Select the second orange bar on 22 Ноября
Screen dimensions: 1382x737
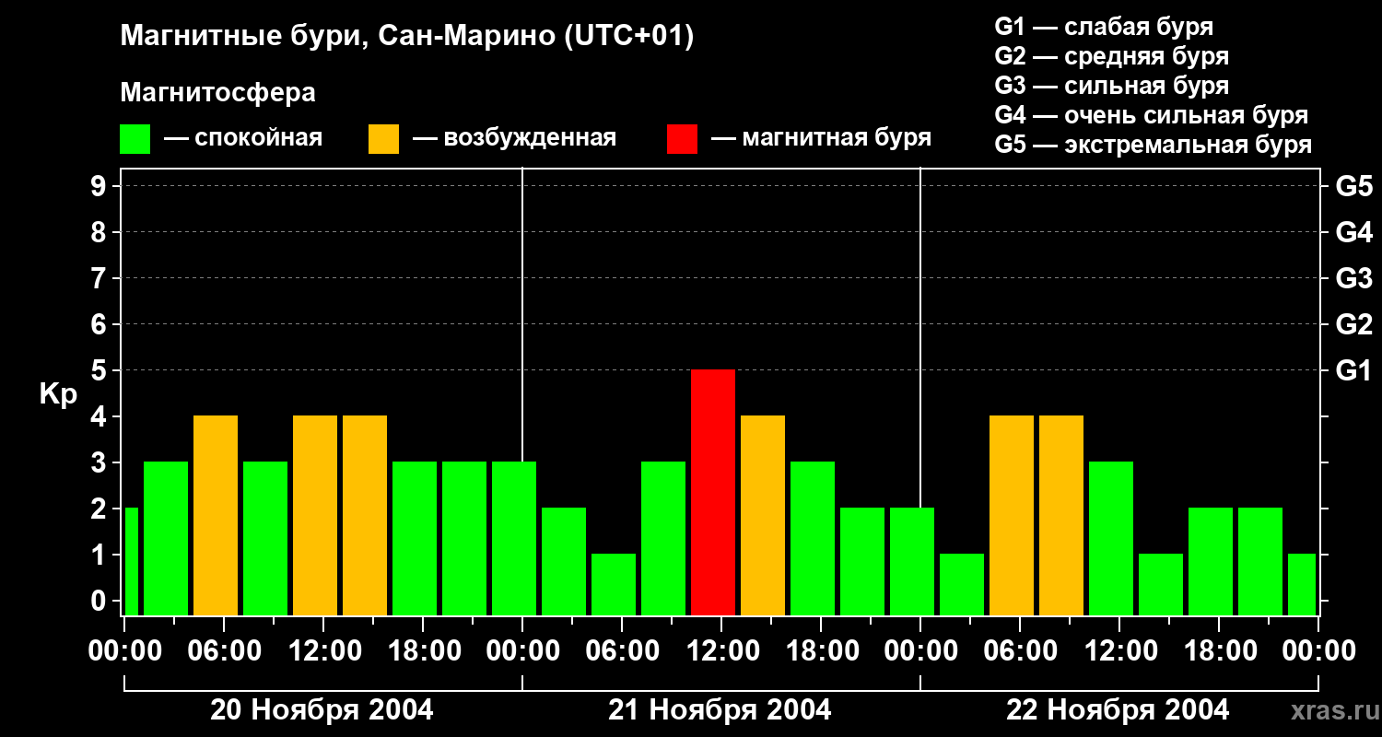point(1061,515)
